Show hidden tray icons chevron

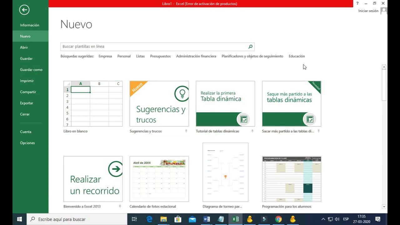coord(323,219)
